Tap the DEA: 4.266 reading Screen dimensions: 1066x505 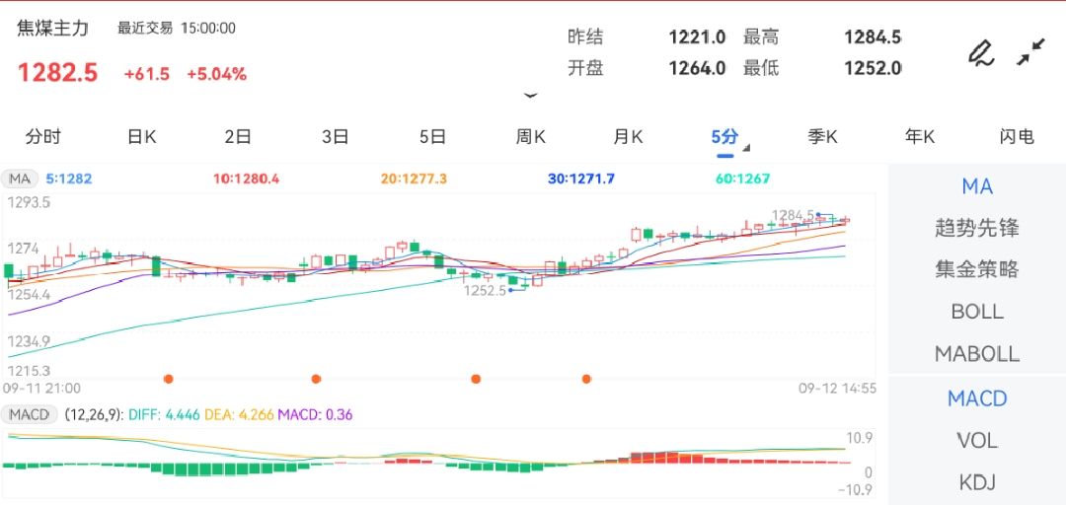(239, 414)
